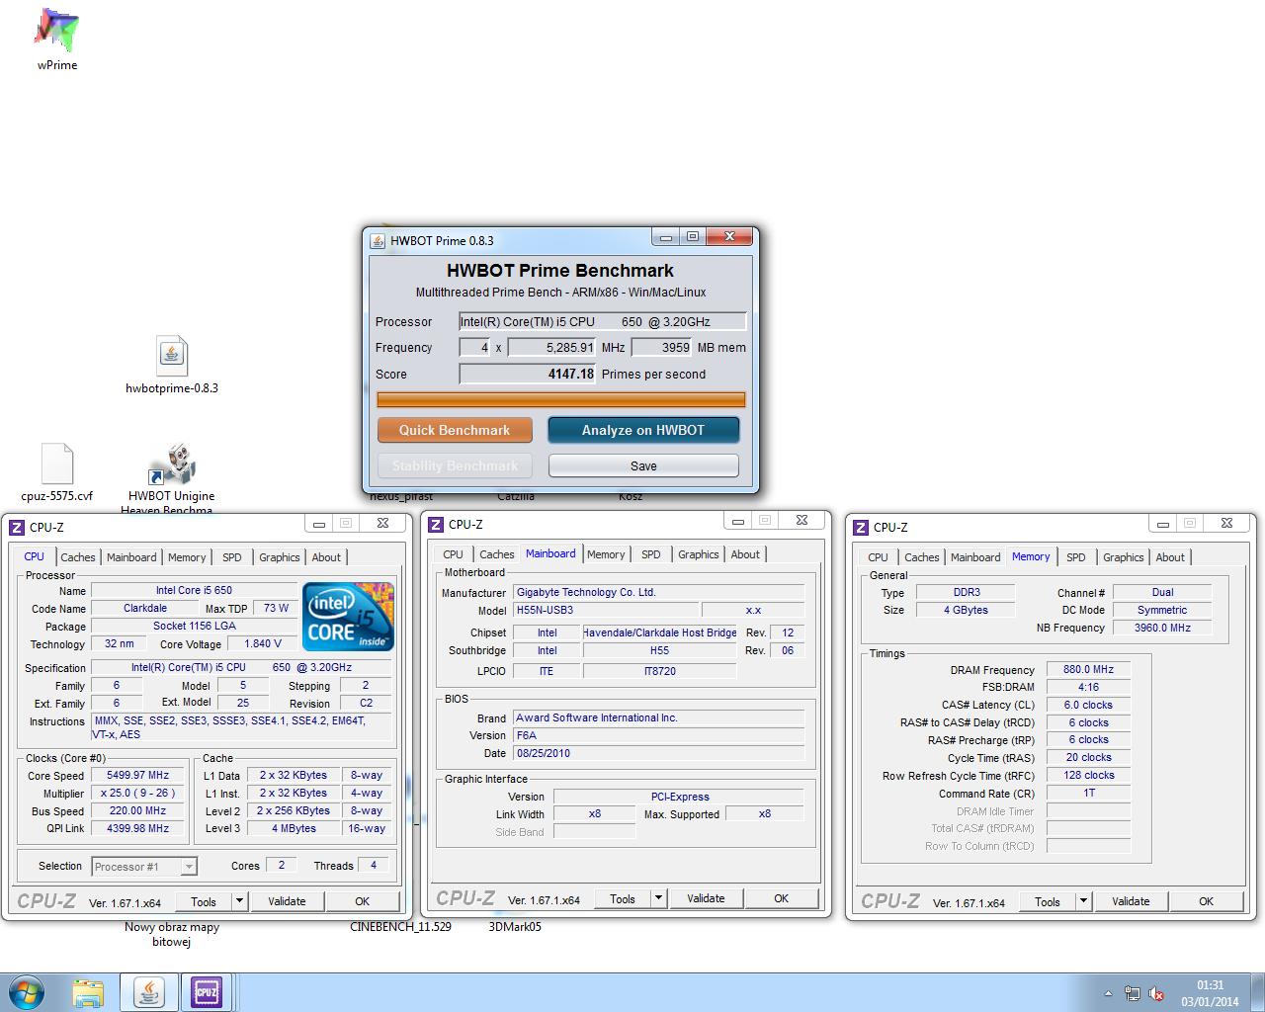Click the Intel Core i5 logo badge

pos(349,617)
